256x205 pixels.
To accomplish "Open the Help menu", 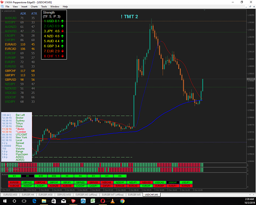I will (65, 7).
